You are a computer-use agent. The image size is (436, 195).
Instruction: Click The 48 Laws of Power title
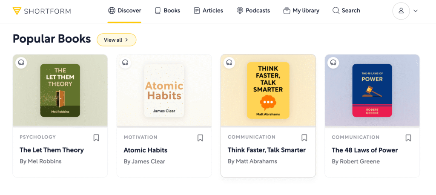click(x=365, y=150)
